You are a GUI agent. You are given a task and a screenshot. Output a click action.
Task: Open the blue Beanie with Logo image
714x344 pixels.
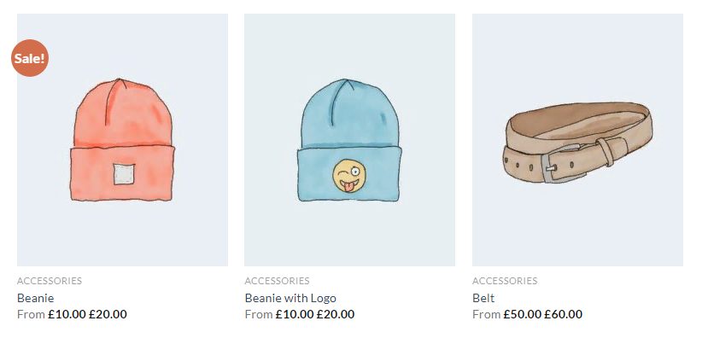[349, 140]
